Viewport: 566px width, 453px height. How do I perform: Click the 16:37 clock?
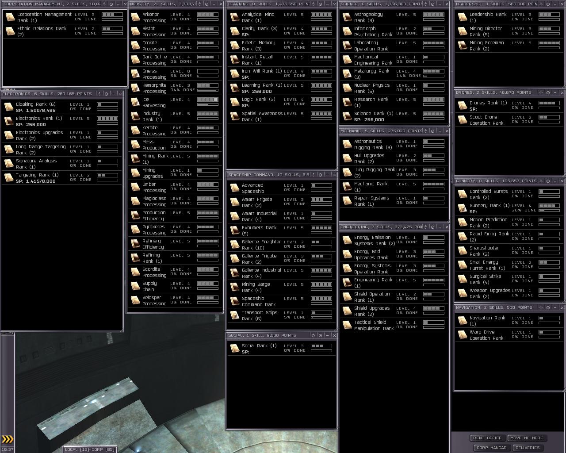pos(7,449)
